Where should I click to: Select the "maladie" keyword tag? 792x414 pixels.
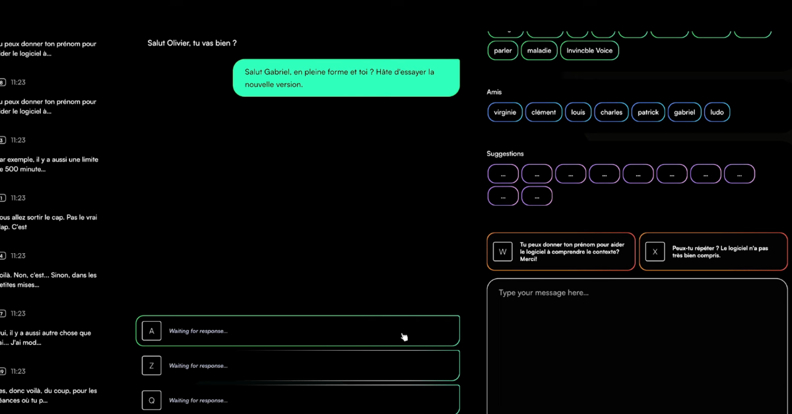(539, 51)
